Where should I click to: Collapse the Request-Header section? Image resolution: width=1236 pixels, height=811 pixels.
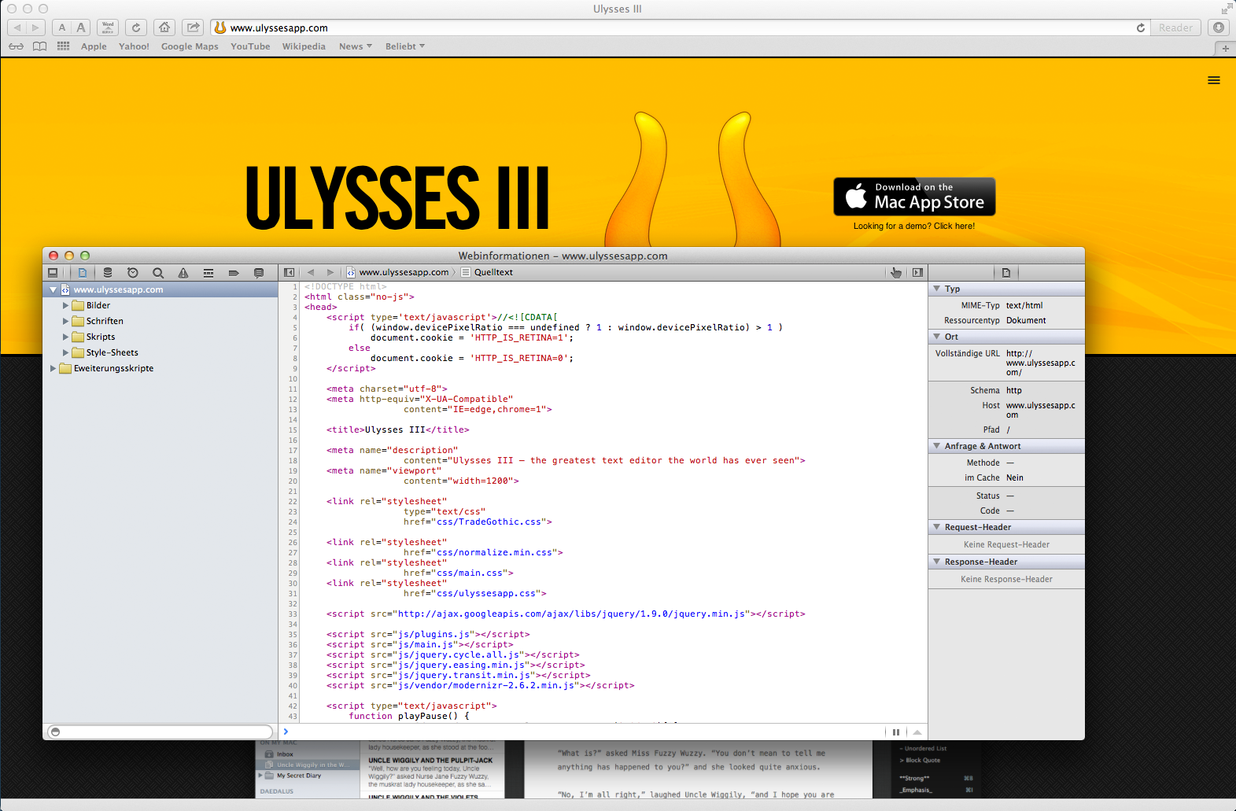(x=937, y=527)
